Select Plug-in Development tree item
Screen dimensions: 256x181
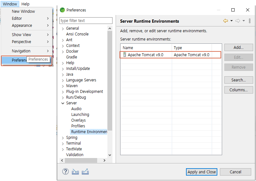(x=84, y=92)
